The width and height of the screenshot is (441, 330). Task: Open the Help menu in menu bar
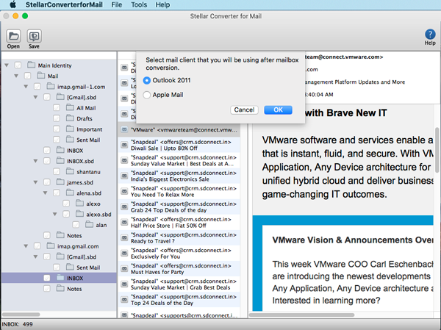(x=163, y=5)
